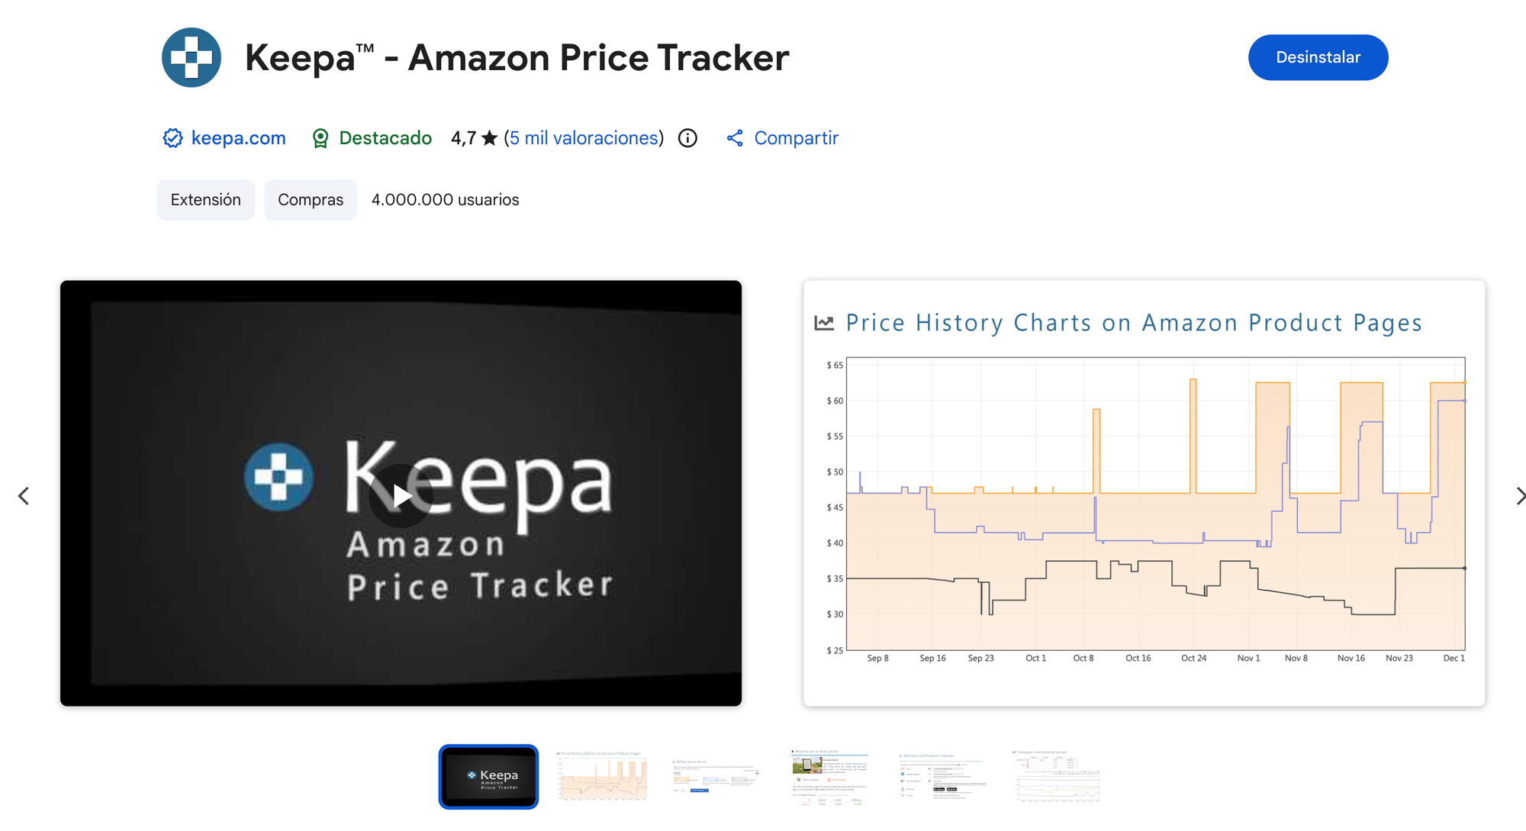Open the keepa.com publisher link
The width and height of the screenshot is (1526, 831).
tap(238, 138)
